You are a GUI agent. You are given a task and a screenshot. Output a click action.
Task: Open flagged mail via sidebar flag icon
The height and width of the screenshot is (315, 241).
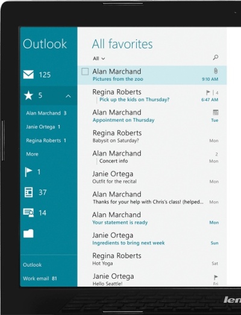[28, 172]
